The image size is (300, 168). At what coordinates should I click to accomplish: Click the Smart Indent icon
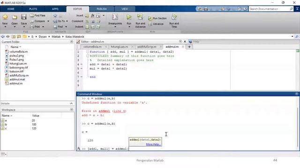[87, 27]
